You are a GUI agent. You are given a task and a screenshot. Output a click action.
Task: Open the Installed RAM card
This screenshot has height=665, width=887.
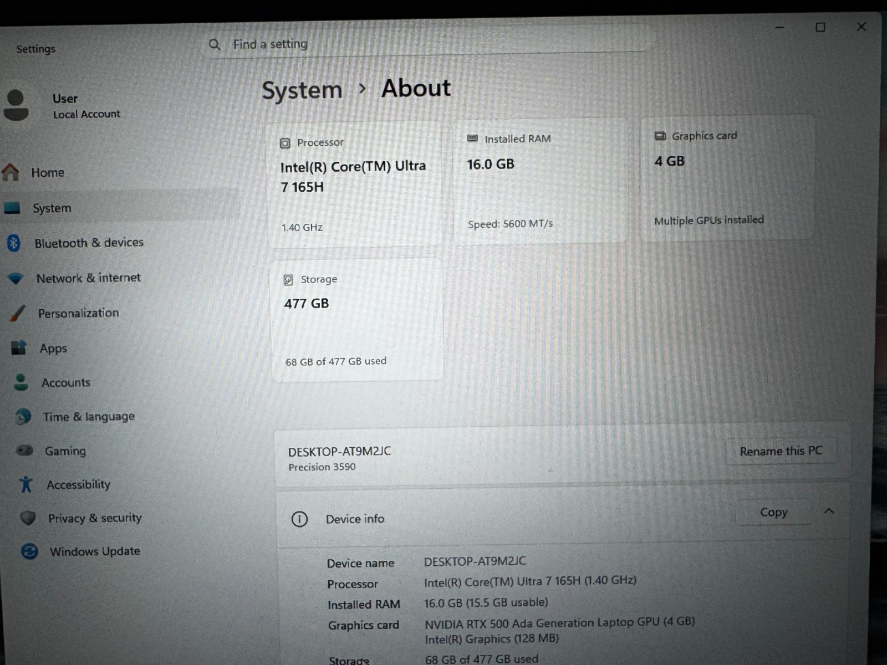pyautogui.click(x=541, y=181)
